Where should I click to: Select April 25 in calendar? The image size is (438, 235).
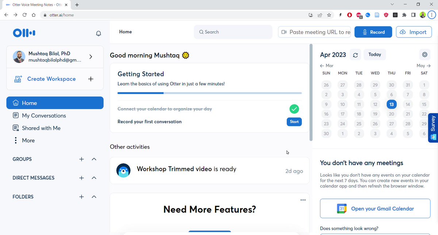[359, 124]
